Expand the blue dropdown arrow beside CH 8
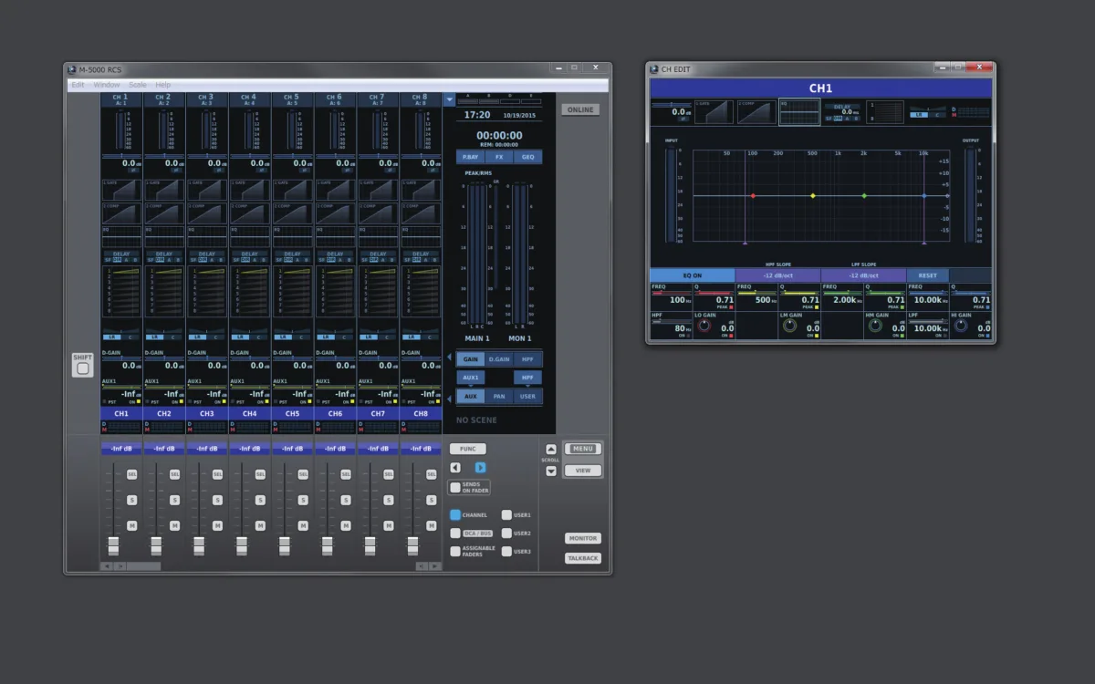The image size is (1095, 684). [x=449, y=98]
